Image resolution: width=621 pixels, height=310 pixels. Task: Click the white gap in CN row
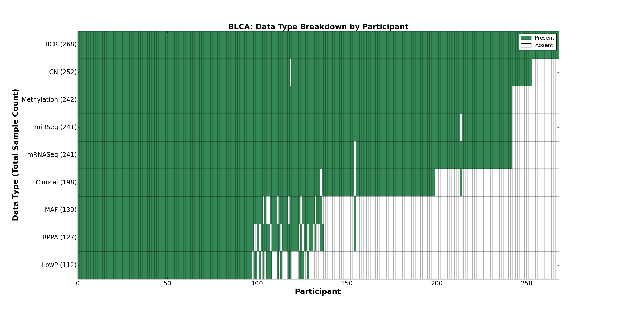290,72
